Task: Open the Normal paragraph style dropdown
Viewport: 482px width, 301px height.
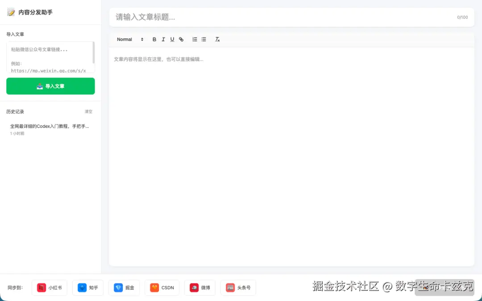Action: [x=129, y=39]
